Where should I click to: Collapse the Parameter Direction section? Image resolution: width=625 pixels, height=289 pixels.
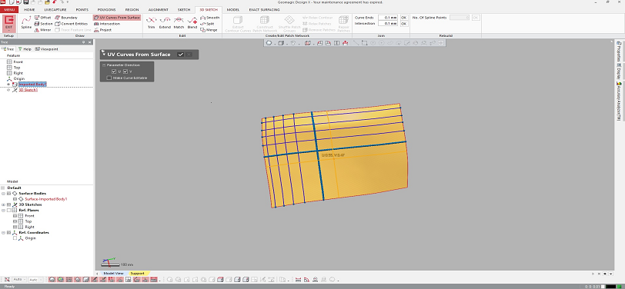(x=104, y=65)
